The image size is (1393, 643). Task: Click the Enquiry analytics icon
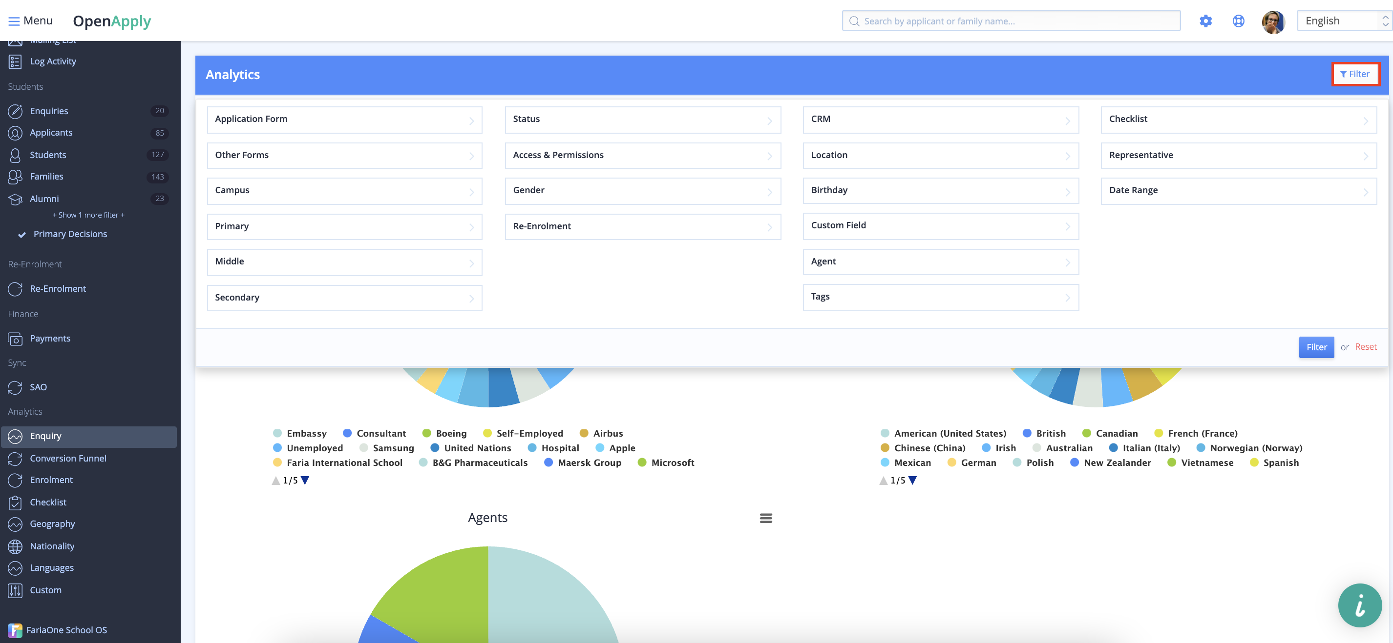coord(15,437)
